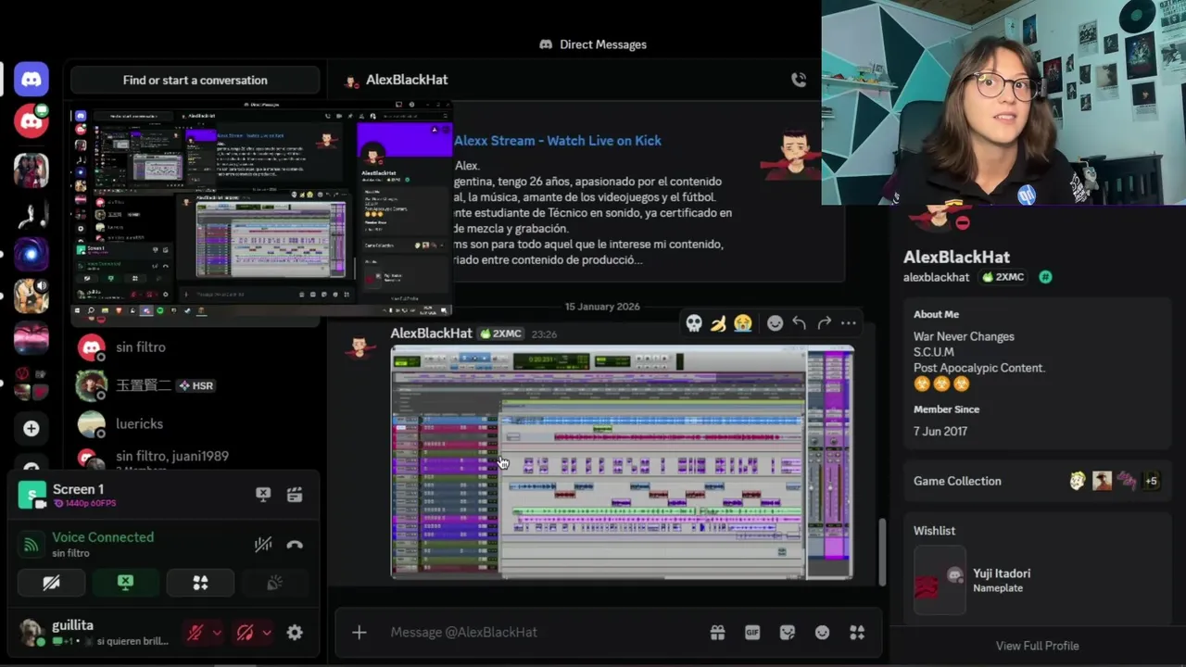
Task: React with the crying face emoji
Action: (743, 322)
